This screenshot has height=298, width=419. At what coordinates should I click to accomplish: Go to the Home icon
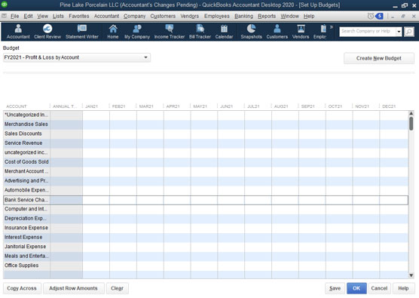(113, 32)
